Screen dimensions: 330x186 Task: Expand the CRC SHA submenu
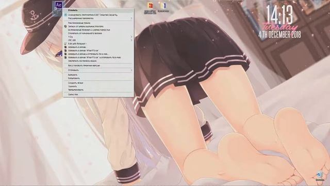pyautogui.click(x=98, y=40)
